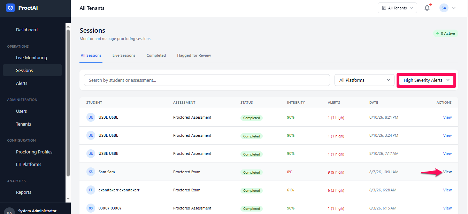Open the notifications bell icon
The width and height of the screenshot is (468, 214).
click(x=427, y=8)
